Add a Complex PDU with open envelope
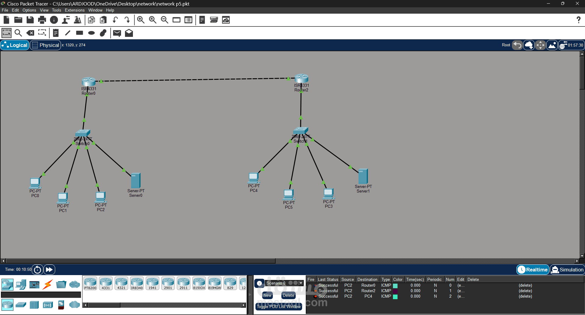This screenshot has height=315, width=585. coord(129,33)
